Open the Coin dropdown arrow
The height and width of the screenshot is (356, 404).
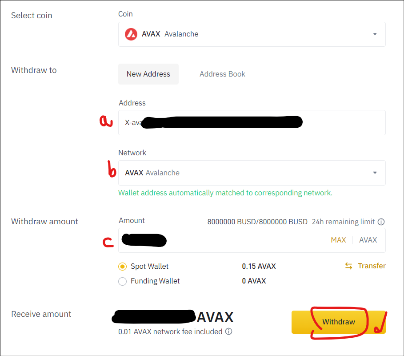(375, 34)
